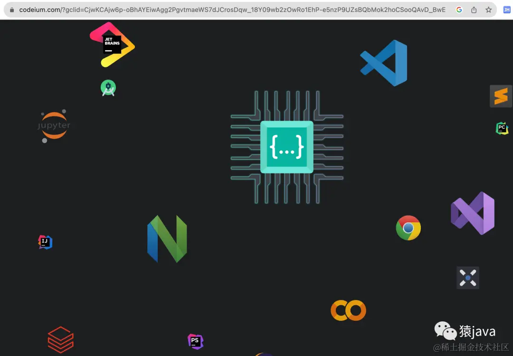Click the Databricks red stack icon
The height and width of the screenshot is (356, 513).
[x=61, y=339]
